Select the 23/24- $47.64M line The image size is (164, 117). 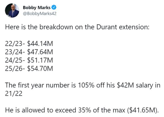(29, 52)
